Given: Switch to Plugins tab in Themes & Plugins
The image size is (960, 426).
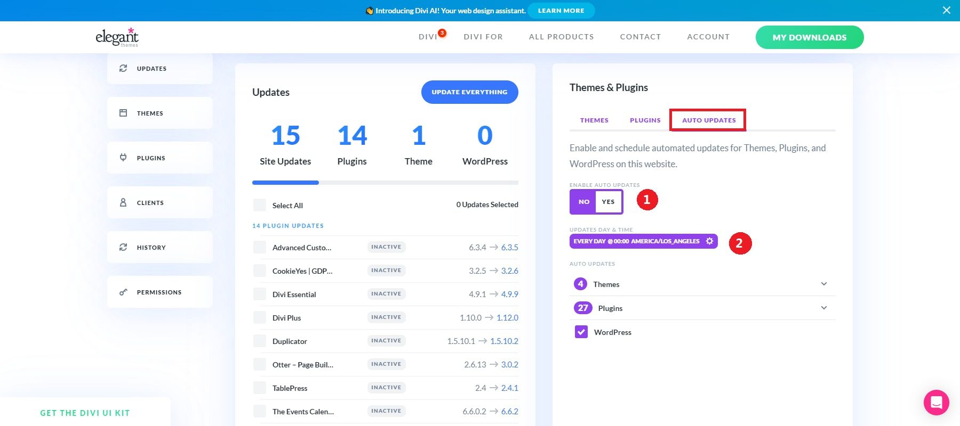Looking at the screenshot, I should [645, 120].
